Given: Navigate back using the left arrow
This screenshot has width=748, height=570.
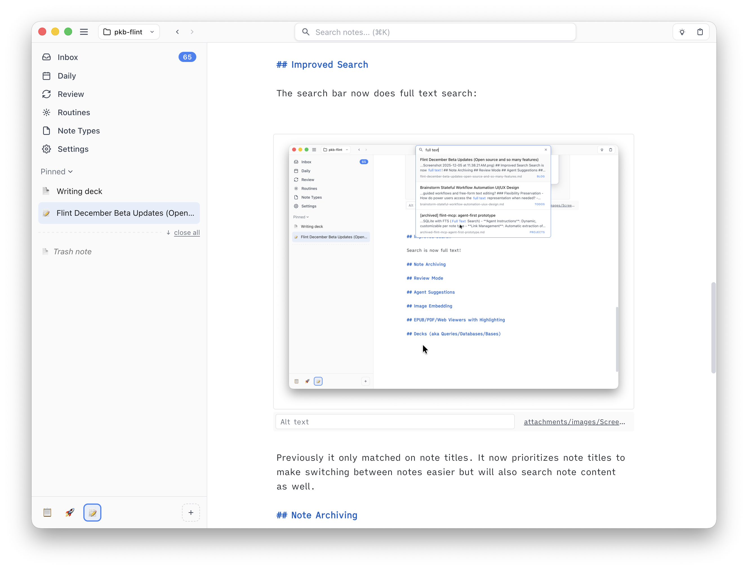Looking at the screenshot, I should pos(177,32).
